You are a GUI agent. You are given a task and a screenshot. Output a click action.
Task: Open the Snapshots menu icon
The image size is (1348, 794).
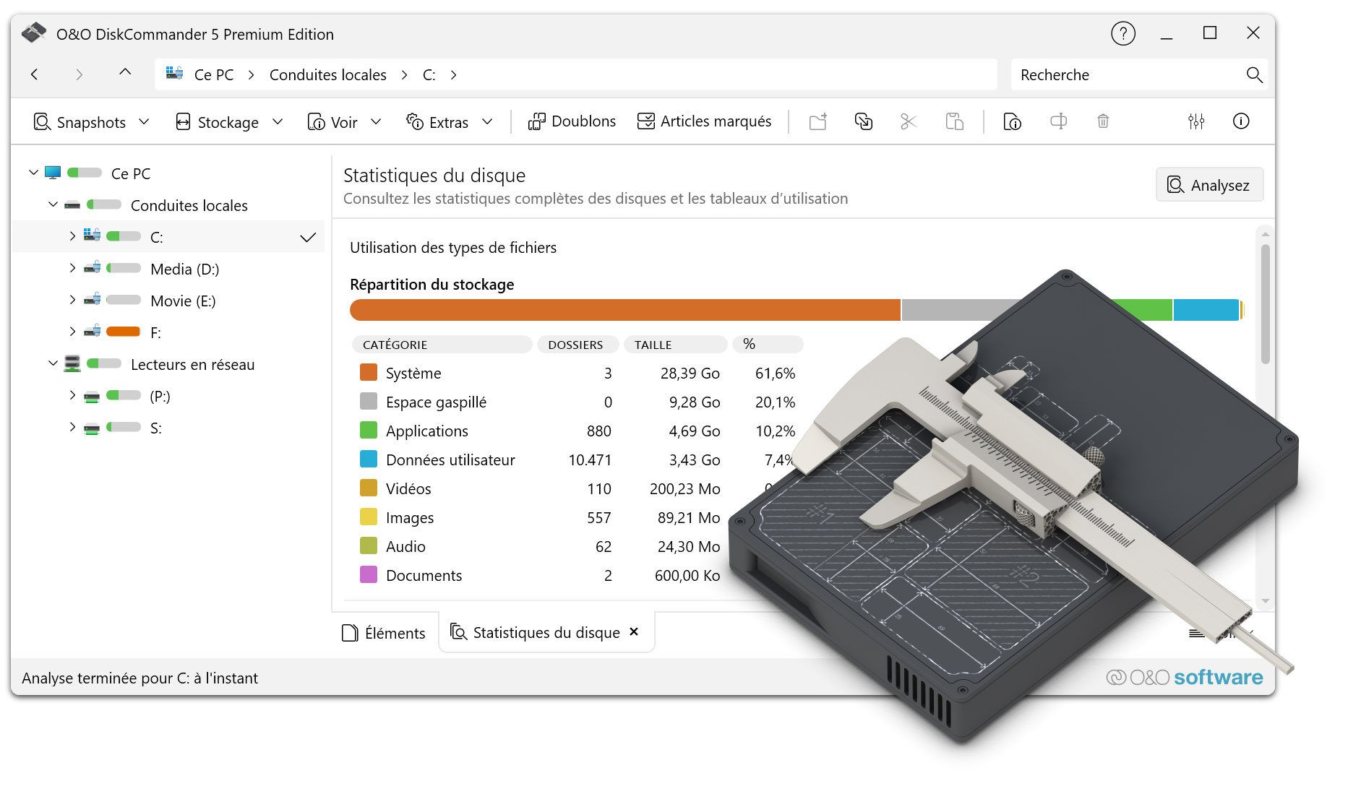pyautogui.click(x=41, y=121)
